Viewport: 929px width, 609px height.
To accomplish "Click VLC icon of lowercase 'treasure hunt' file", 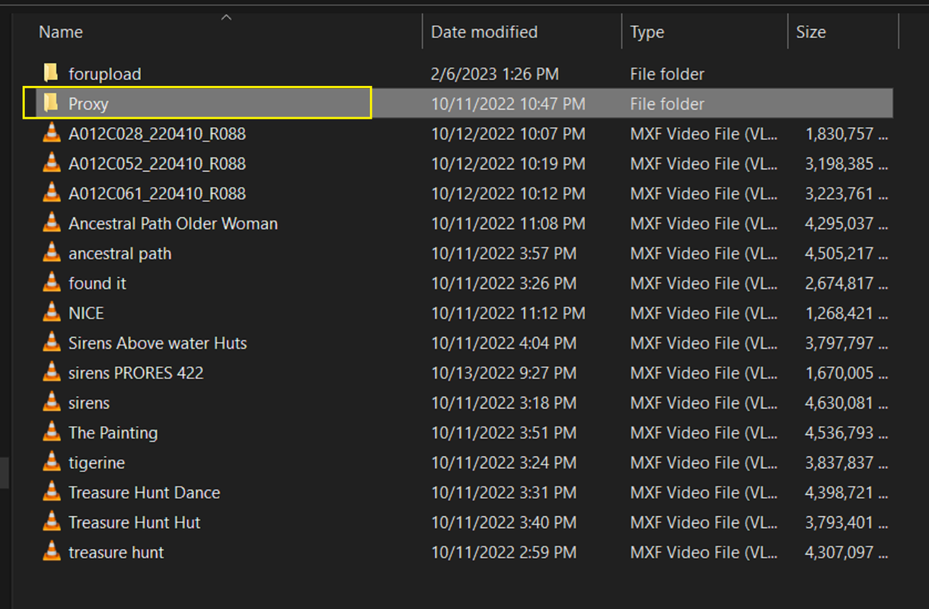I will tap(51, 552).
